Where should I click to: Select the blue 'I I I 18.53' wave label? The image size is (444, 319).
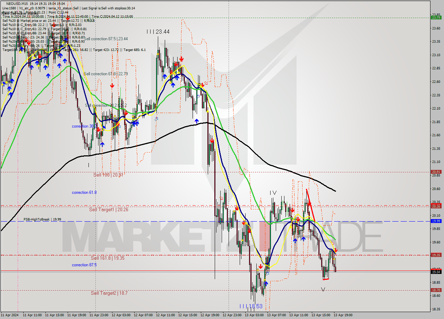click(251, 307)
